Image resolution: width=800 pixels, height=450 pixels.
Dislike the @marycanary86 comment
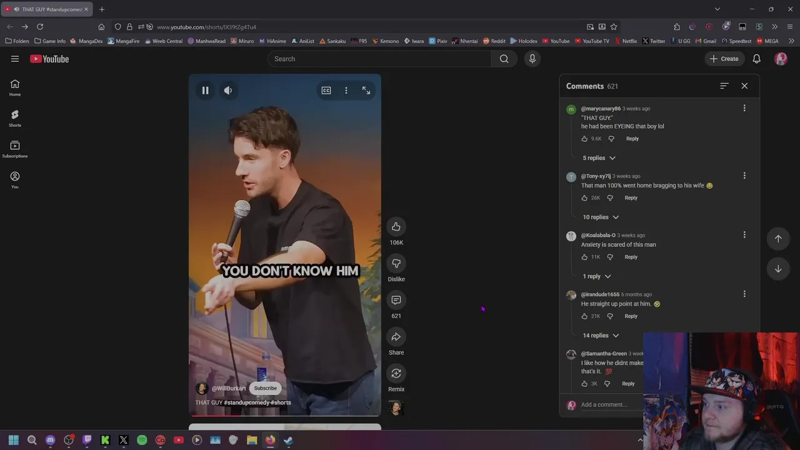[611, 139]
